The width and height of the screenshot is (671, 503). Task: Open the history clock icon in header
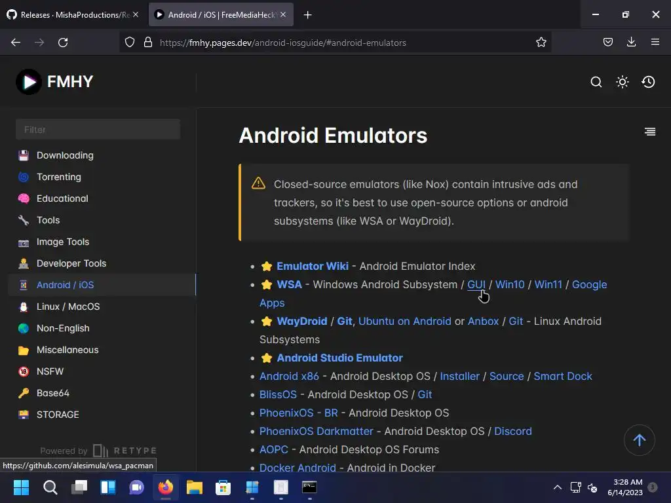[648, 82]
